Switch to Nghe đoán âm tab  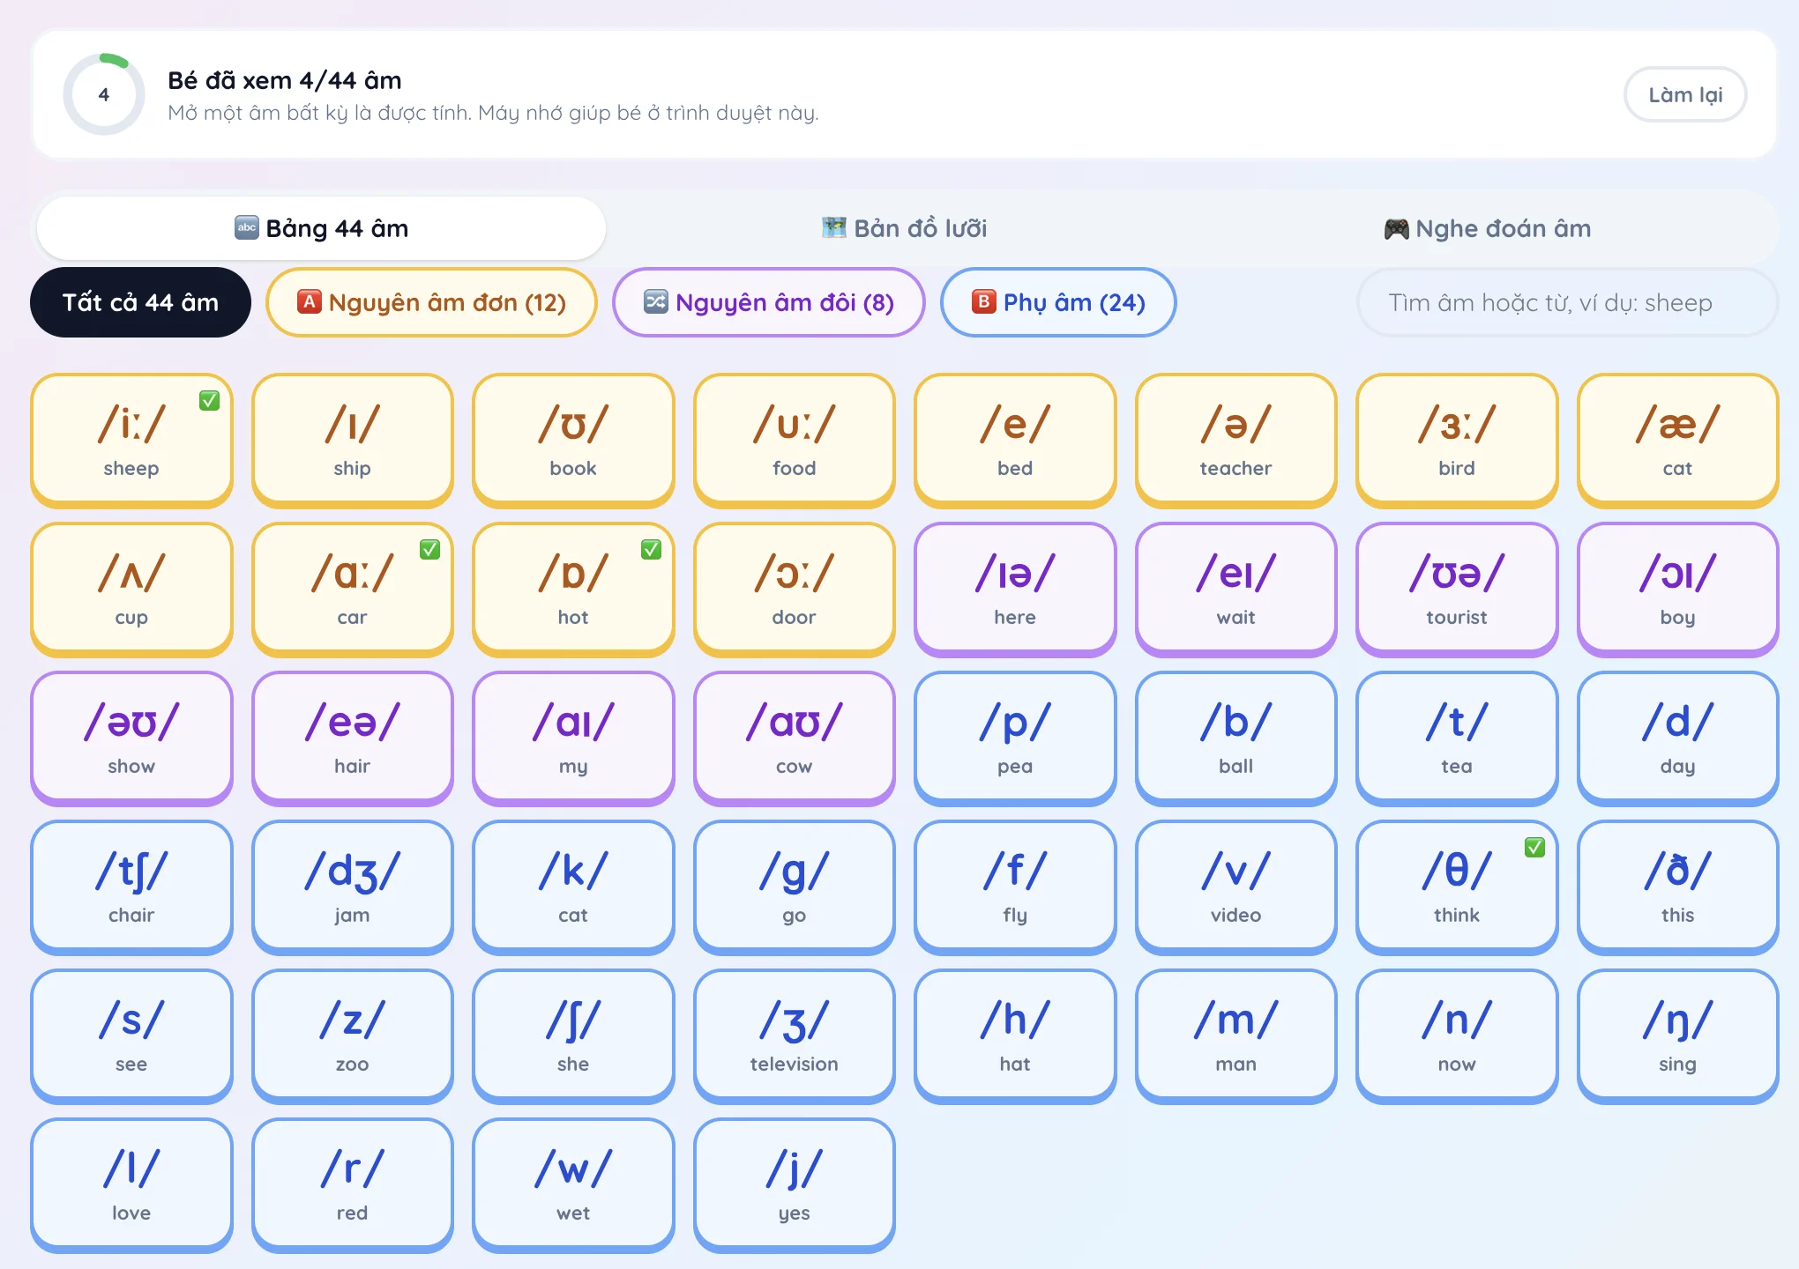[x=1487, y=228]
